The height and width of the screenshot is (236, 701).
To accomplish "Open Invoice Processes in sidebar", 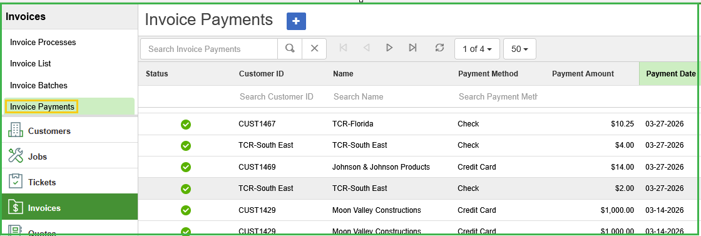I will [x=43, y=42].
